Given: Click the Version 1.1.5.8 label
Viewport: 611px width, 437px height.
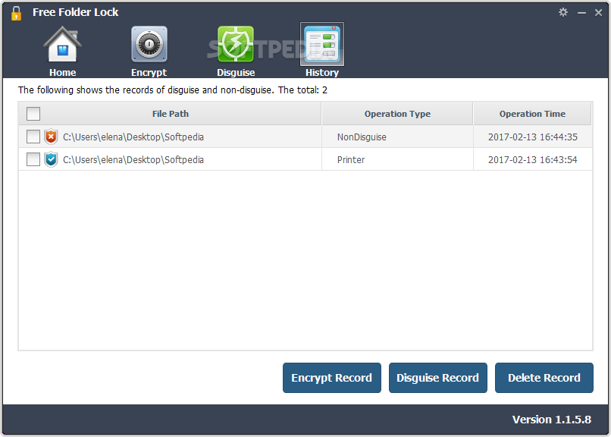Looking at the screenshot, I should 551,420.
